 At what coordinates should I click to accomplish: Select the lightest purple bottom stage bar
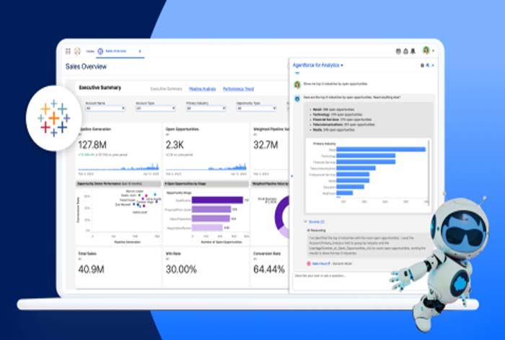click(207, 228)
